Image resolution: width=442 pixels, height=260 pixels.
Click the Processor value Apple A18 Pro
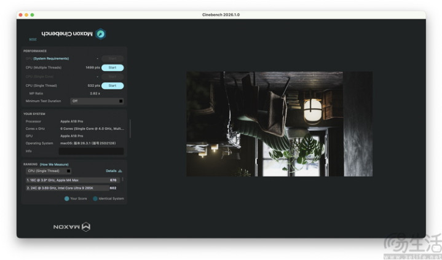click(71, 122)
